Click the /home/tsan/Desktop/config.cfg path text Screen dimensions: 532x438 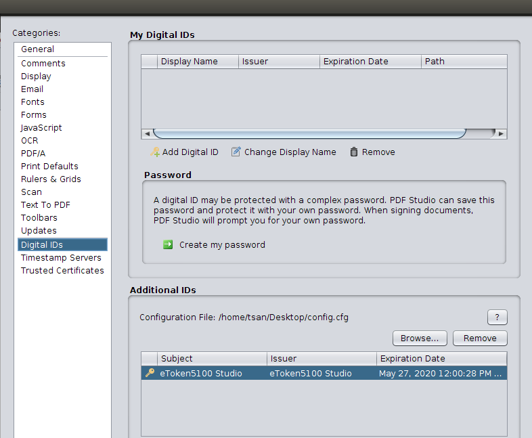pyautogui.click(x=284, y=317)
